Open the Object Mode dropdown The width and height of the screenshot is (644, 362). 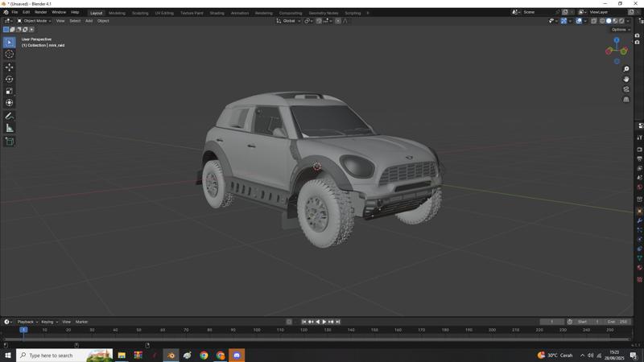(x=34, y=21)
